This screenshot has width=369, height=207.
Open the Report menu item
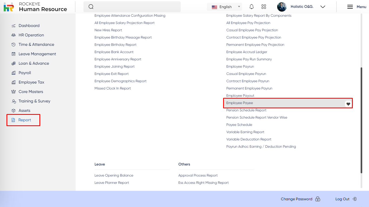coord(25,120)
